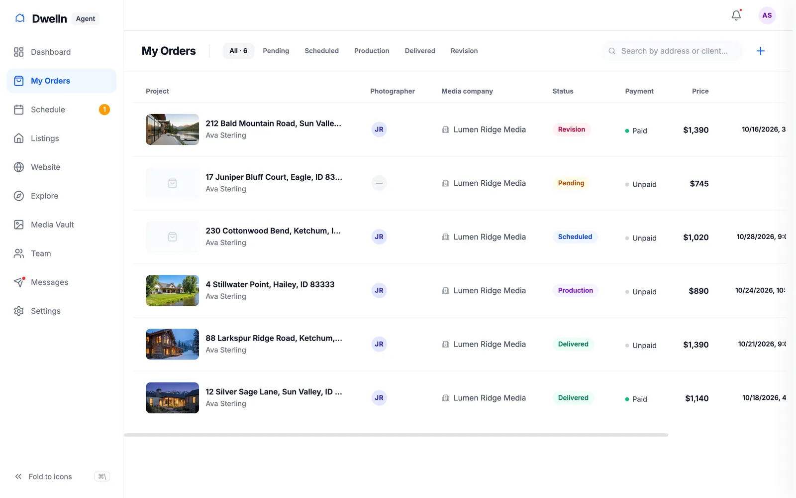
Task: Click the Explore compass icon
Action: pos(19,196)
